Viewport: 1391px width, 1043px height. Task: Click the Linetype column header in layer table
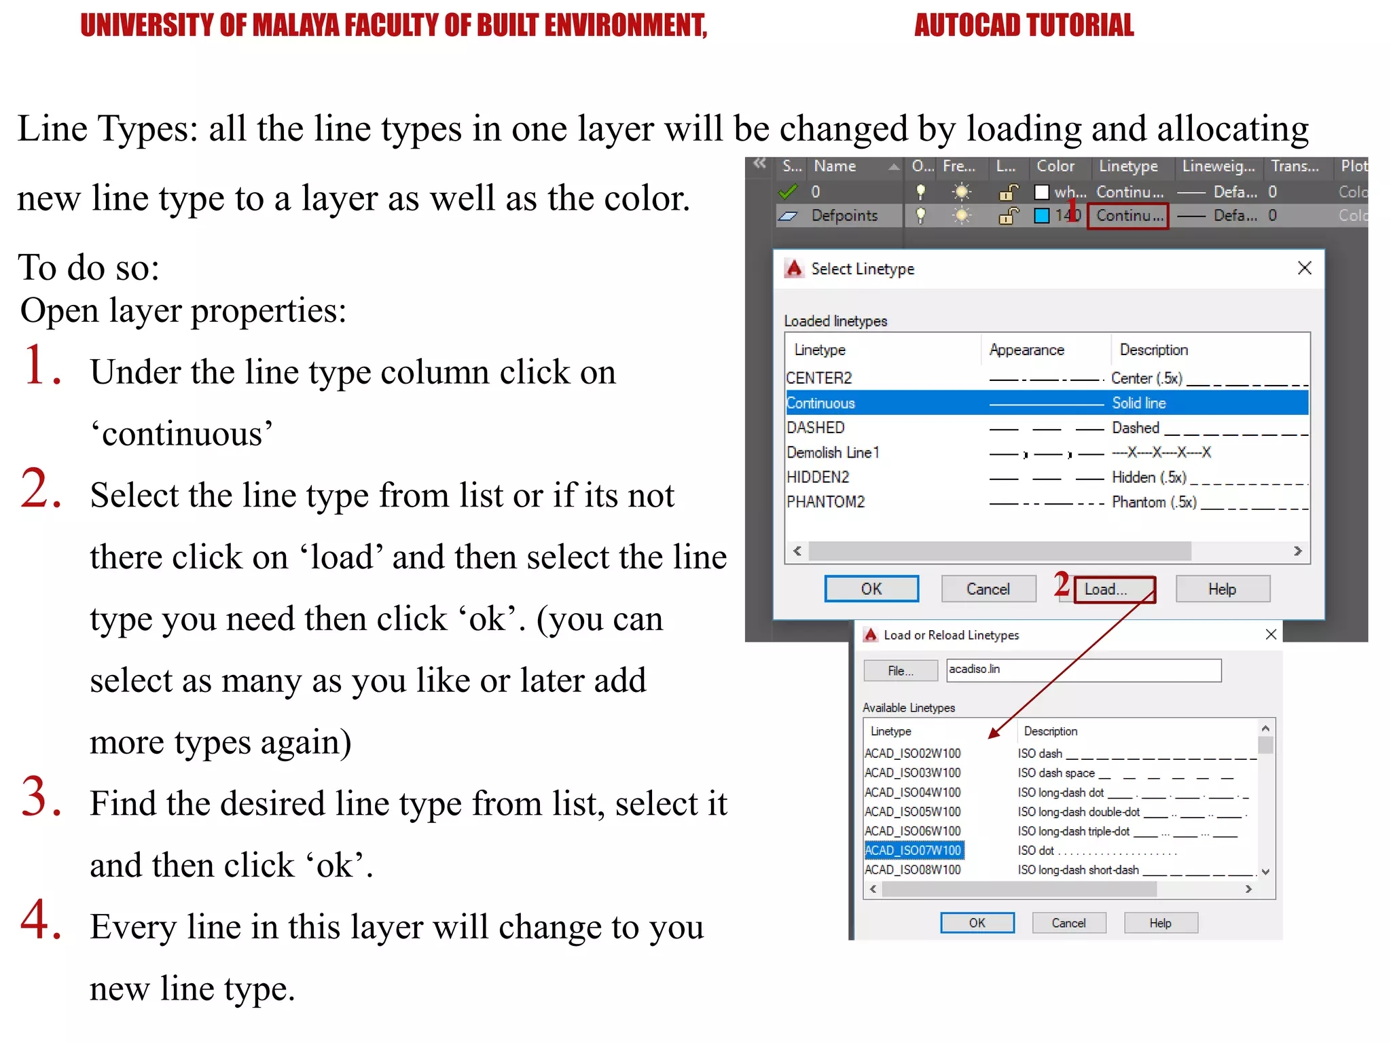[1128, 166]
